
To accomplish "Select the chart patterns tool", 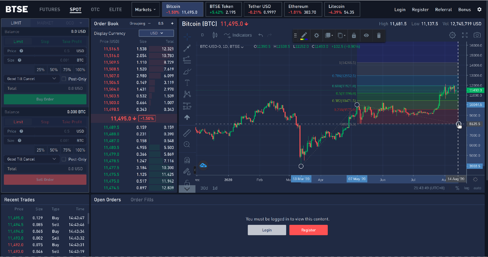I will [187, 94].
